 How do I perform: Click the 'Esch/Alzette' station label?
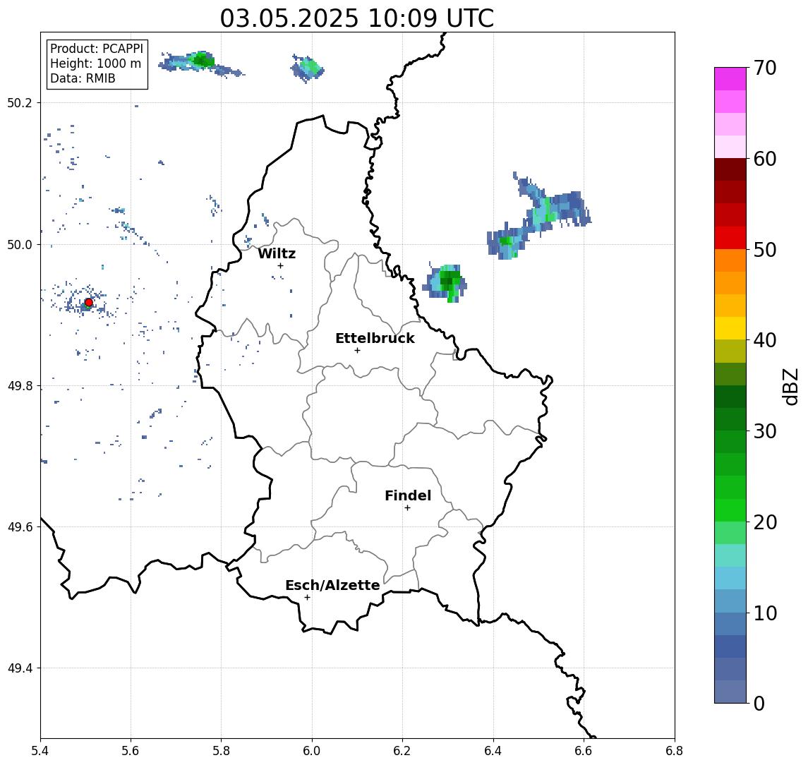pyautogui.click(x=332, y=585)
